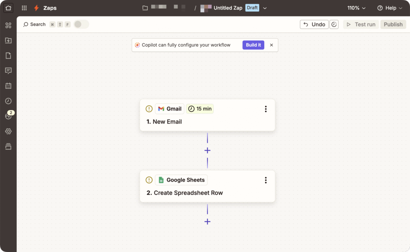This screenshot has height=252, width=410.
Task: Click the Help question mark icon
Action: click(x=380, y=8)
